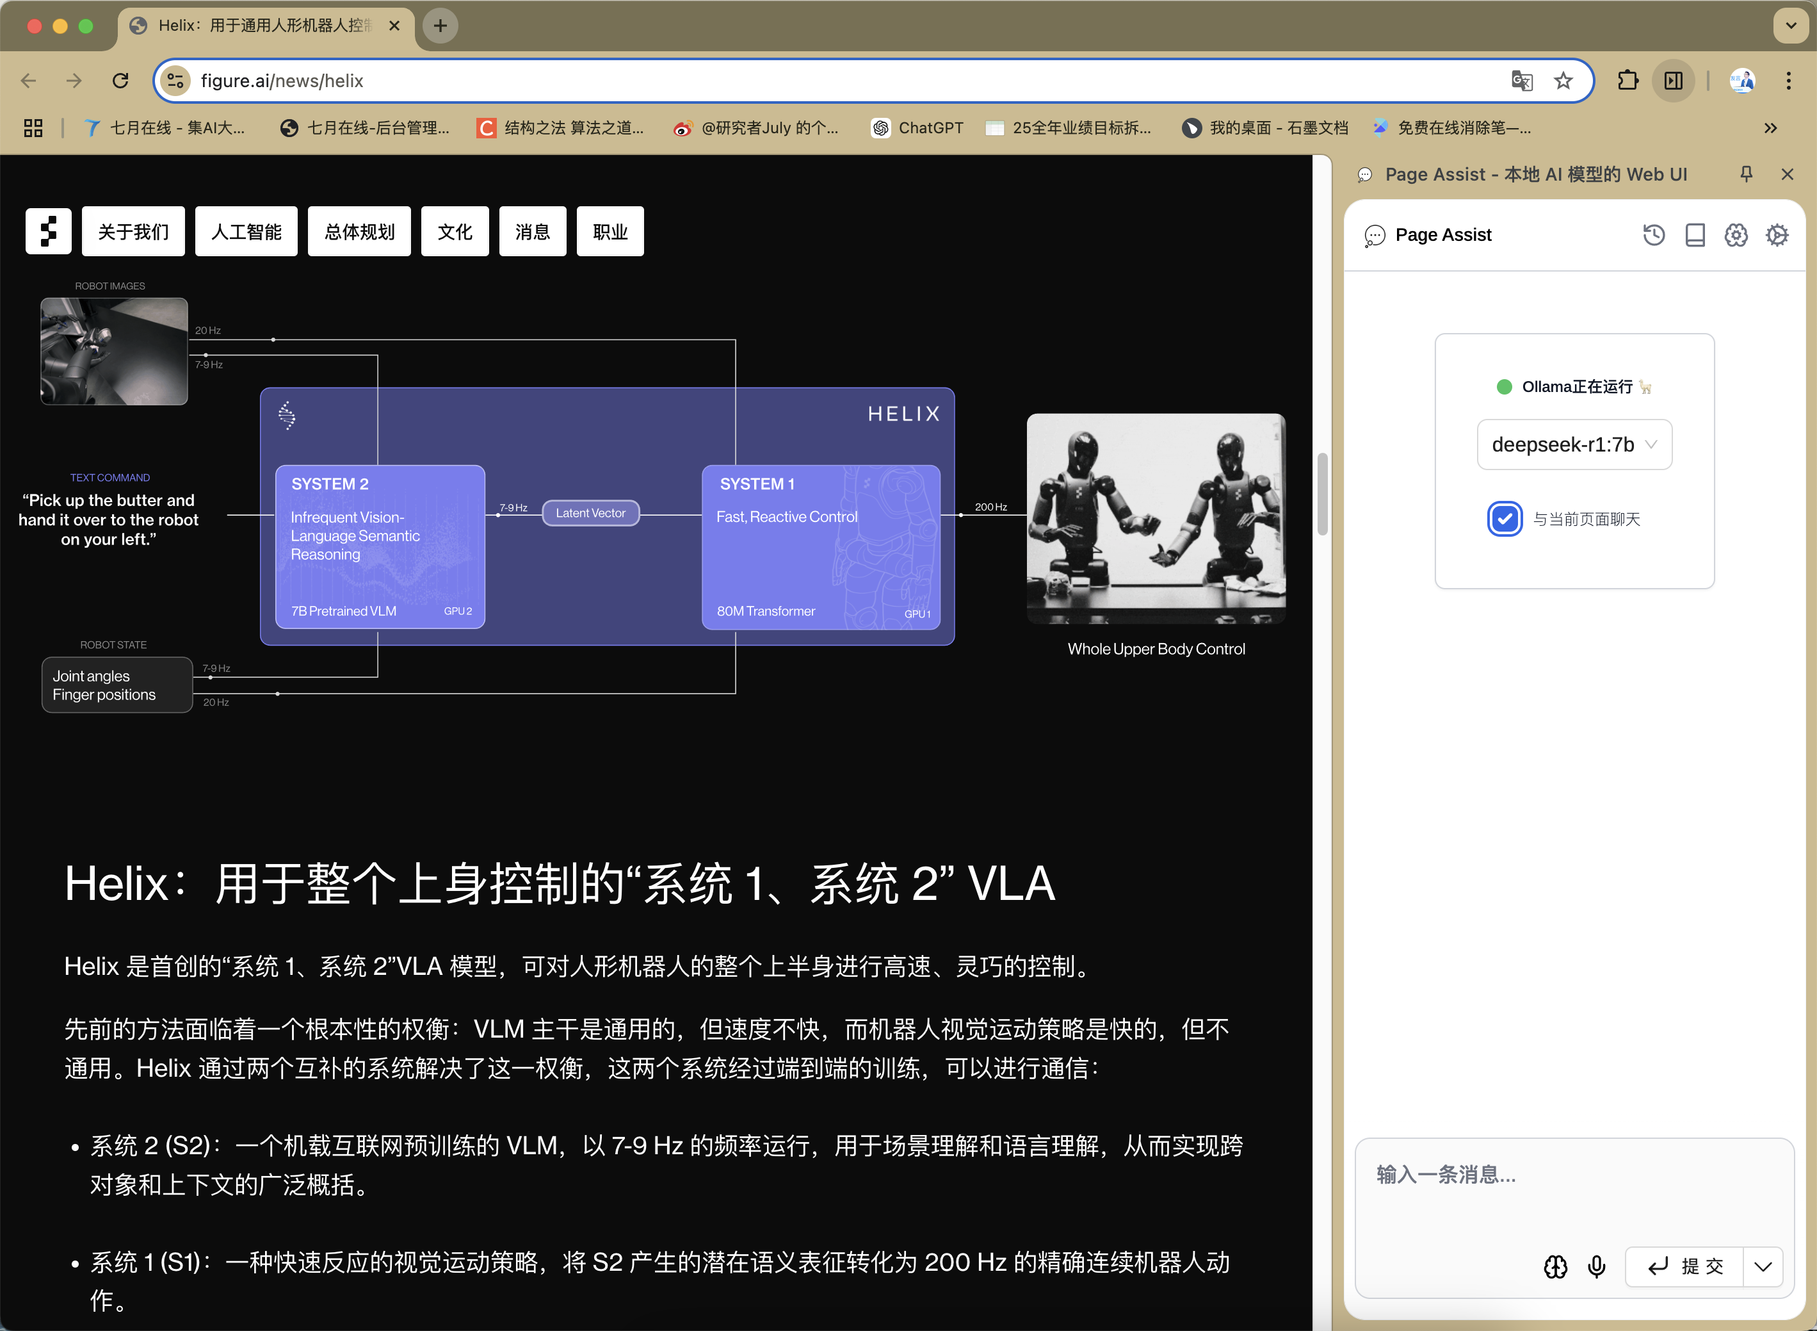The height and width of the screenshot is (1331, 1817).
Task: Open the 总体规划 navigation menu item
Action: point(359,232)
